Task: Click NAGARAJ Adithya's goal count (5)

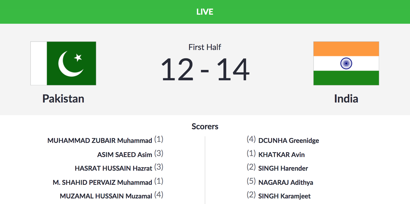Action: (251, 181)
